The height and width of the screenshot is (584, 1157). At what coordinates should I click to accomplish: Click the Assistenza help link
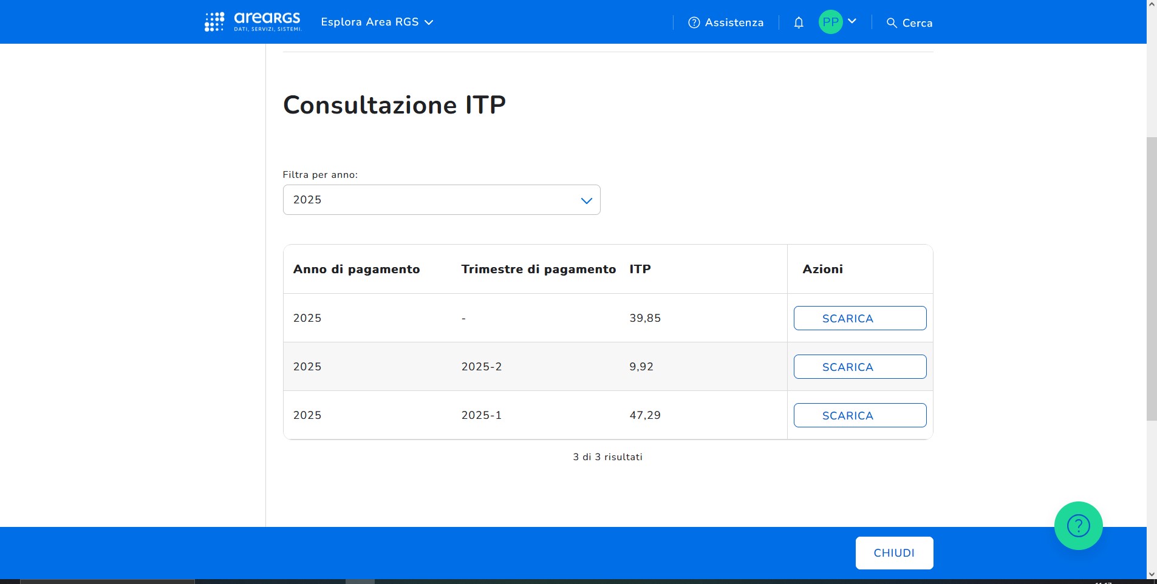[x=726, y=22]
